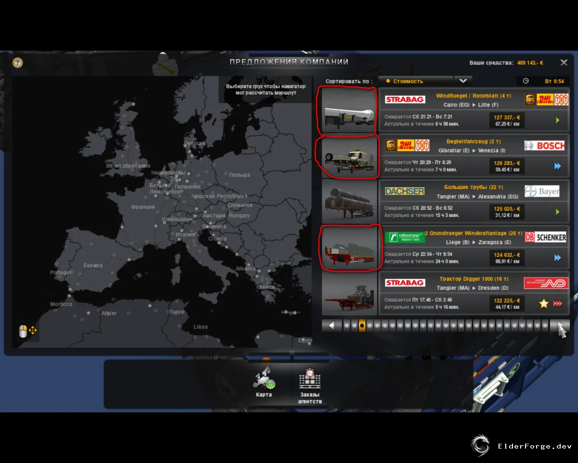This screenshot has width=578, height=463.
Task: Click the mouse pan control icon on map
Action: pos(27,331)
